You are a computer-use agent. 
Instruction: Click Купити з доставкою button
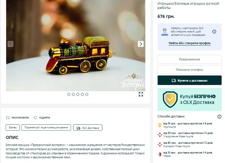pyautogui.click(x=189, y=80)
